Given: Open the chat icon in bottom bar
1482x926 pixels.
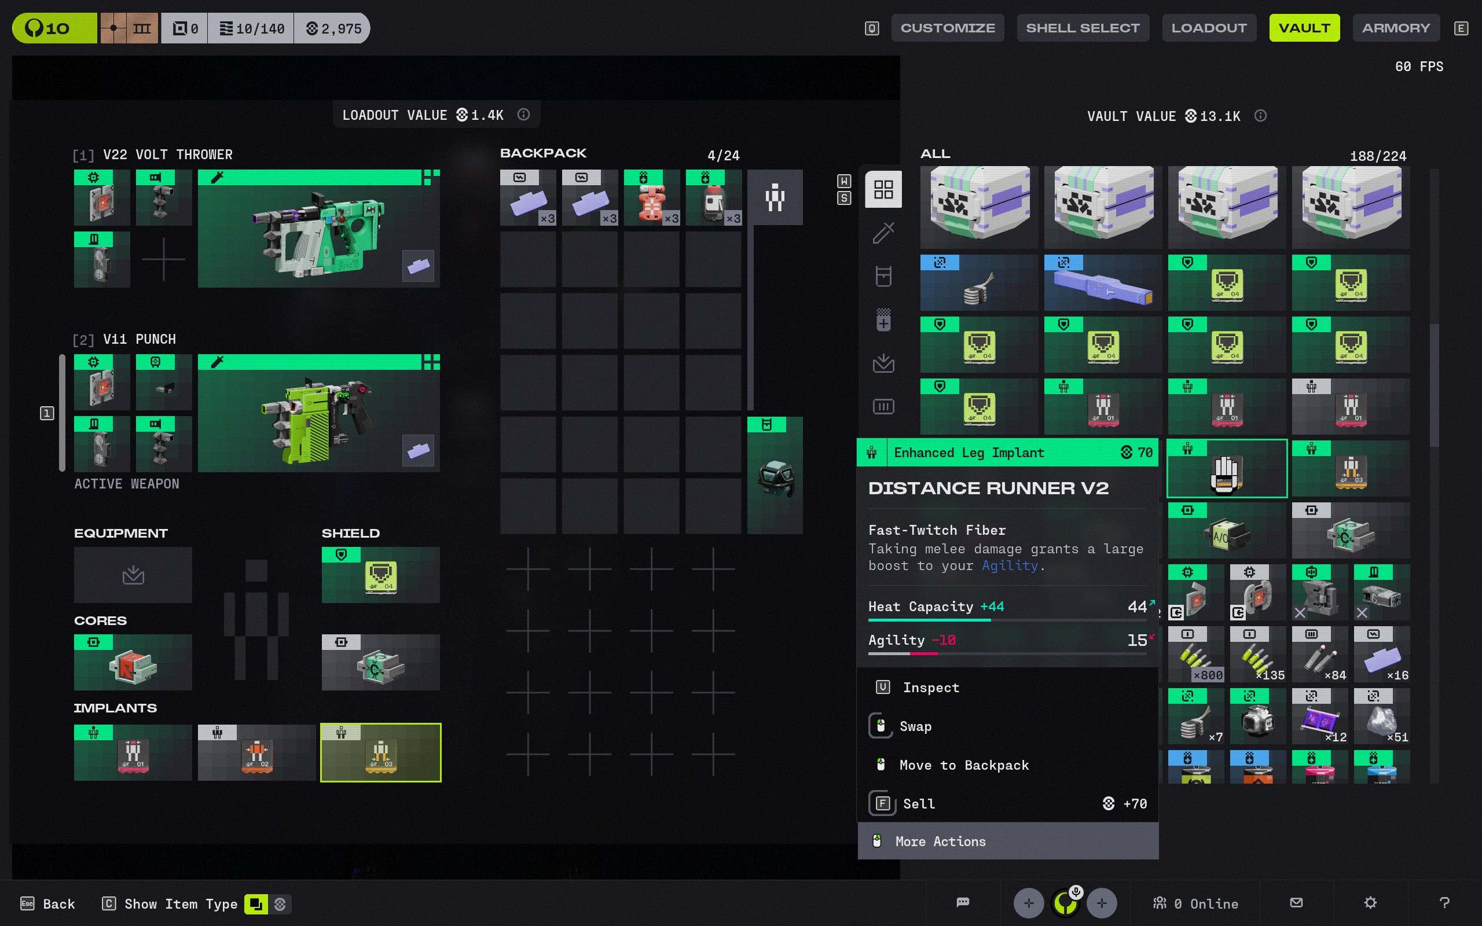Looking at the screenshot, I should [963, 903].
